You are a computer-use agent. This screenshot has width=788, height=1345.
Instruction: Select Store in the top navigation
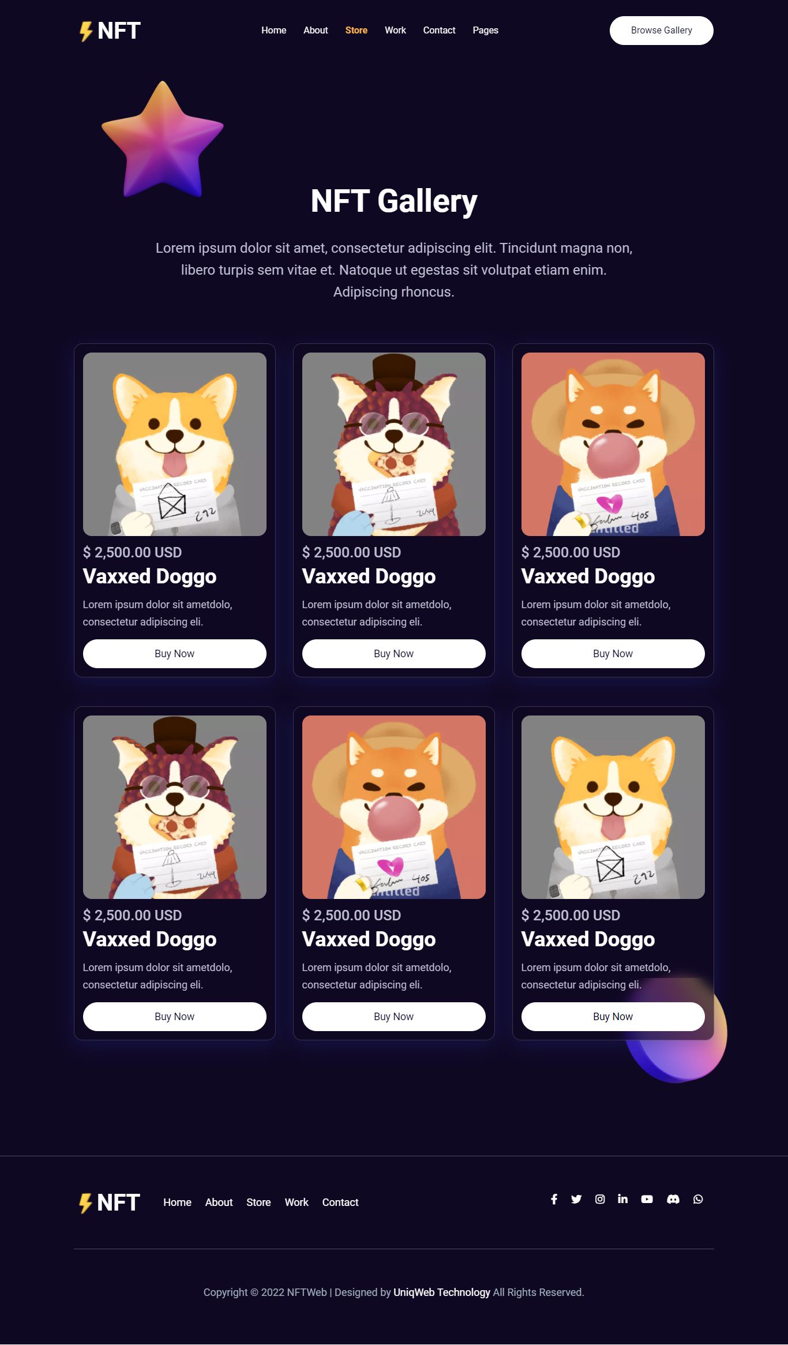tap(356, 30)
